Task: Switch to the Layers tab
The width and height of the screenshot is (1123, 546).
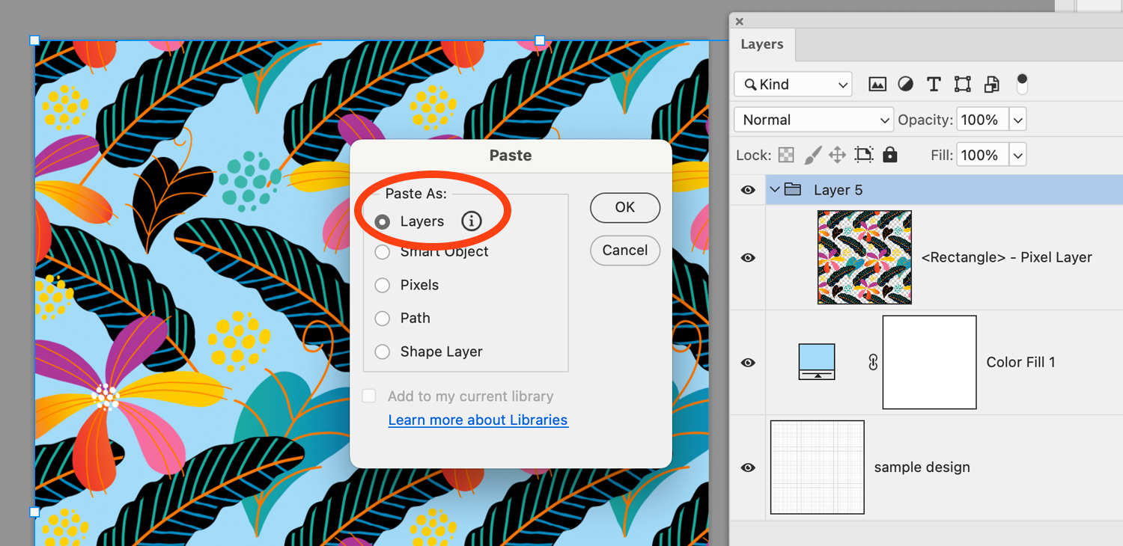Action: 762,44
